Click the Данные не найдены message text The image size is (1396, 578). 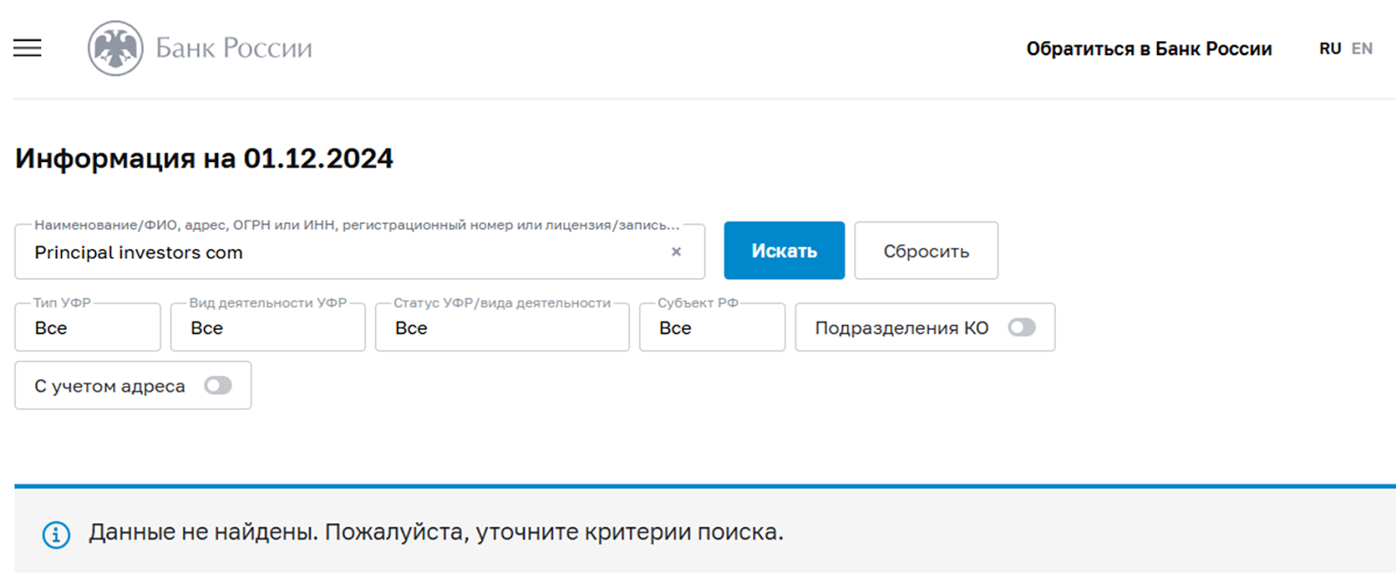436,532
